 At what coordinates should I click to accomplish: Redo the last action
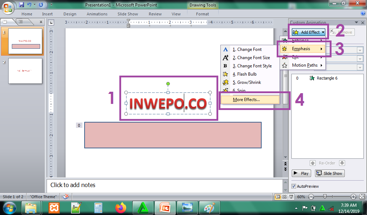click(41, 4)
